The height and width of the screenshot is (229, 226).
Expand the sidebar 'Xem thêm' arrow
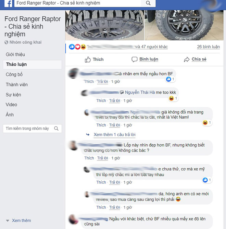tap(8, 220)
